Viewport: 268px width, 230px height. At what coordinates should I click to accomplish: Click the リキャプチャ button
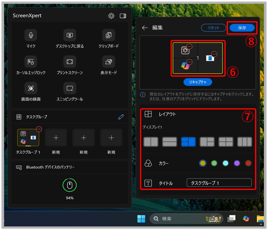click(198, 82)
